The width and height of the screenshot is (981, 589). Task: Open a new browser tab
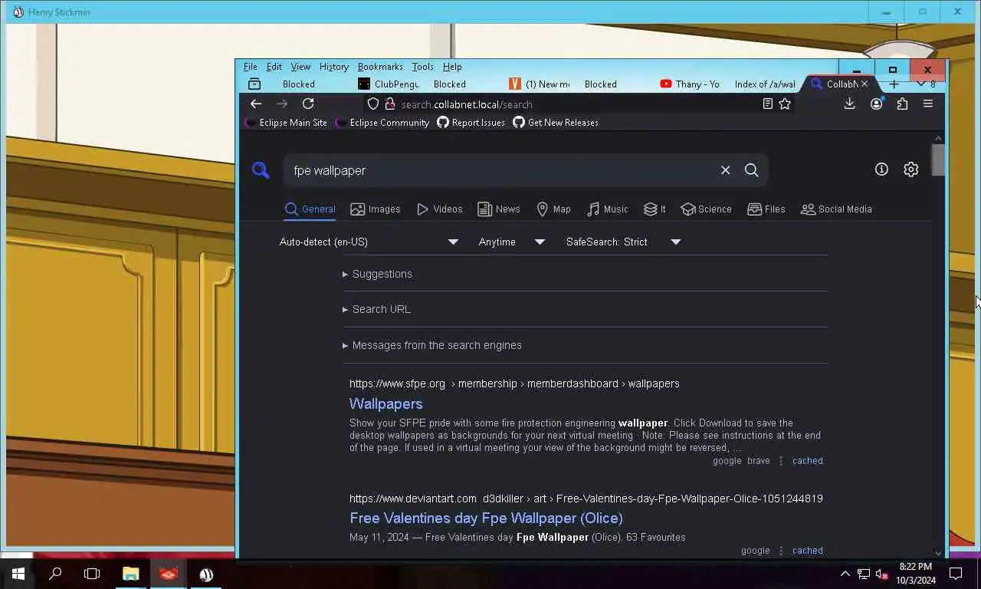(x=894, y=84)
